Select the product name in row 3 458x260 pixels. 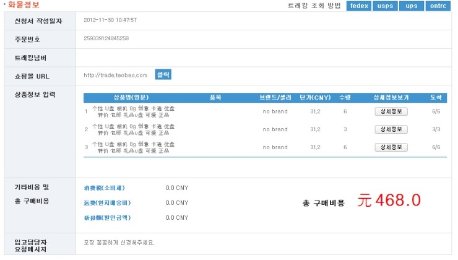click(x=133, y=147)
